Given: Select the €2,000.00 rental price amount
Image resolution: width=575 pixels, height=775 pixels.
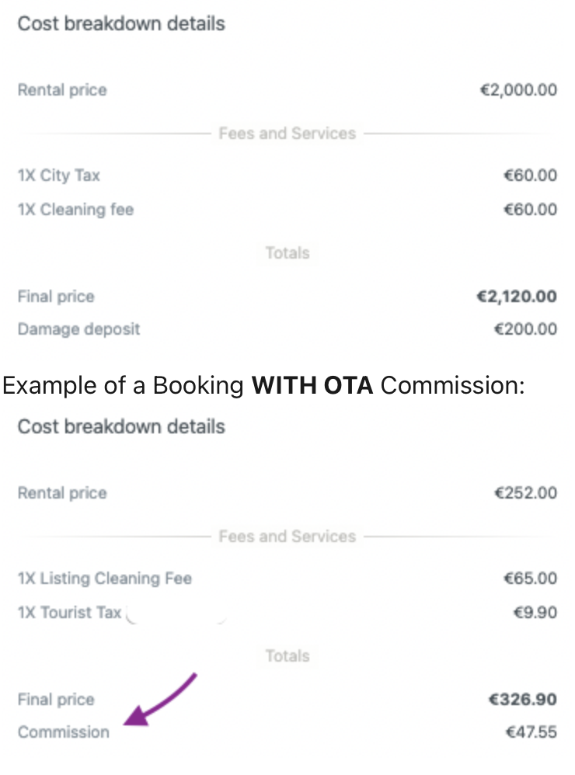Looking at the screenshot, I should click(x=517, y=90).
